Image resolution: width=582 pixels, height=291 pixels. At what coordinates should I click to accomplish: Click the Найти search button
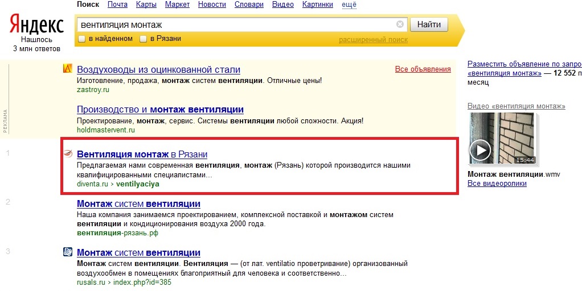(x=429, y=24)
